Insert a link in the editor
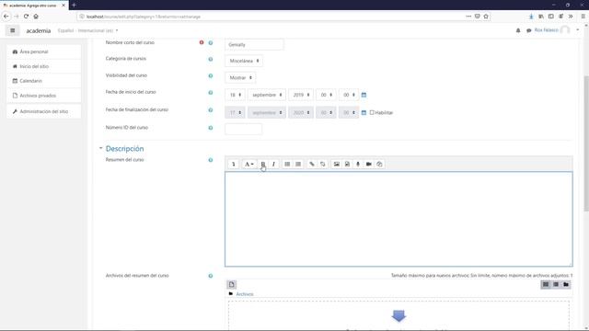Image resolution: width=589 pixels, height=331 pixels. (311, 164)
